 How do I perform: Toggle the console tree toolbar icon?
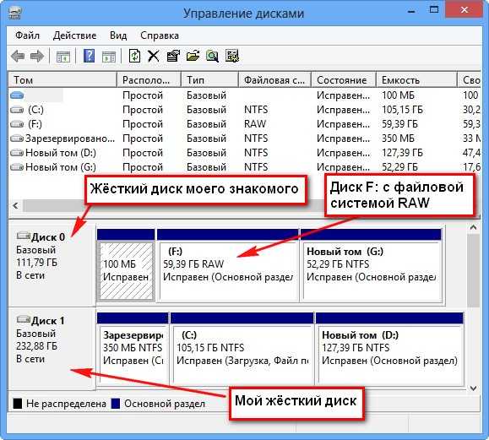click(63, 57)
